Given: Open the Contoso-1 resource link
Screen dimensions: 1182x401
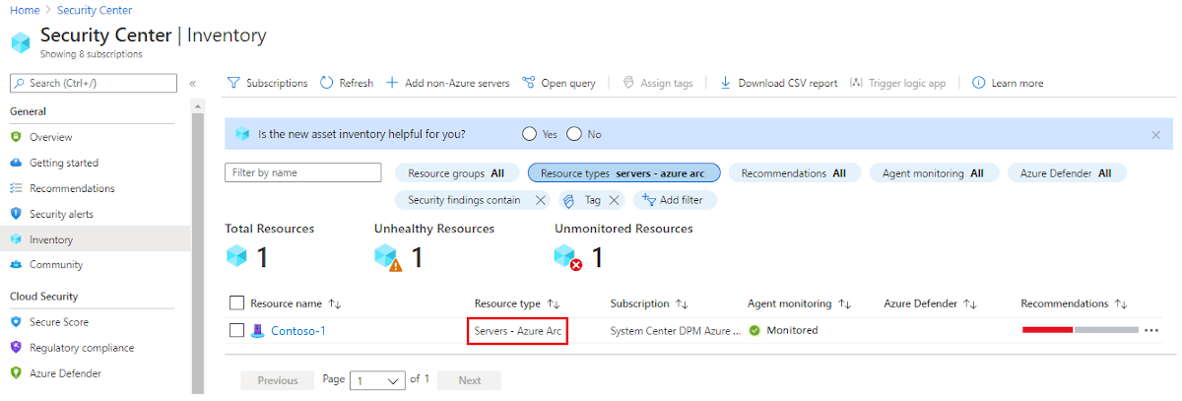Looking at the screenshot, I should (x=298, y=331).
